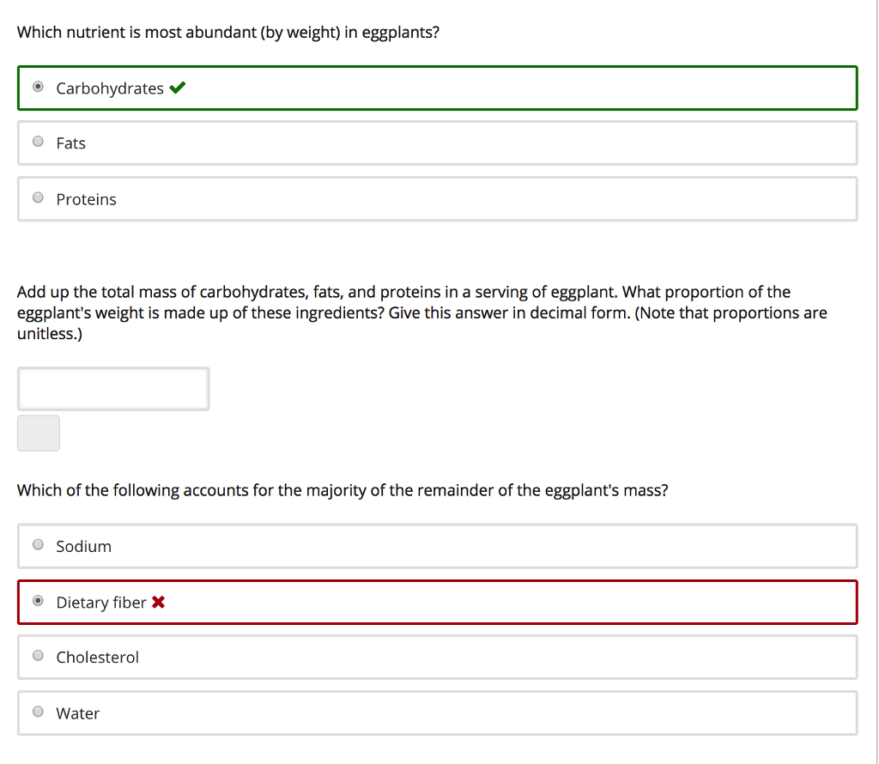Select the Fats radio button
Viewport: 879px width, 764px height.
[x=38, y=140]
